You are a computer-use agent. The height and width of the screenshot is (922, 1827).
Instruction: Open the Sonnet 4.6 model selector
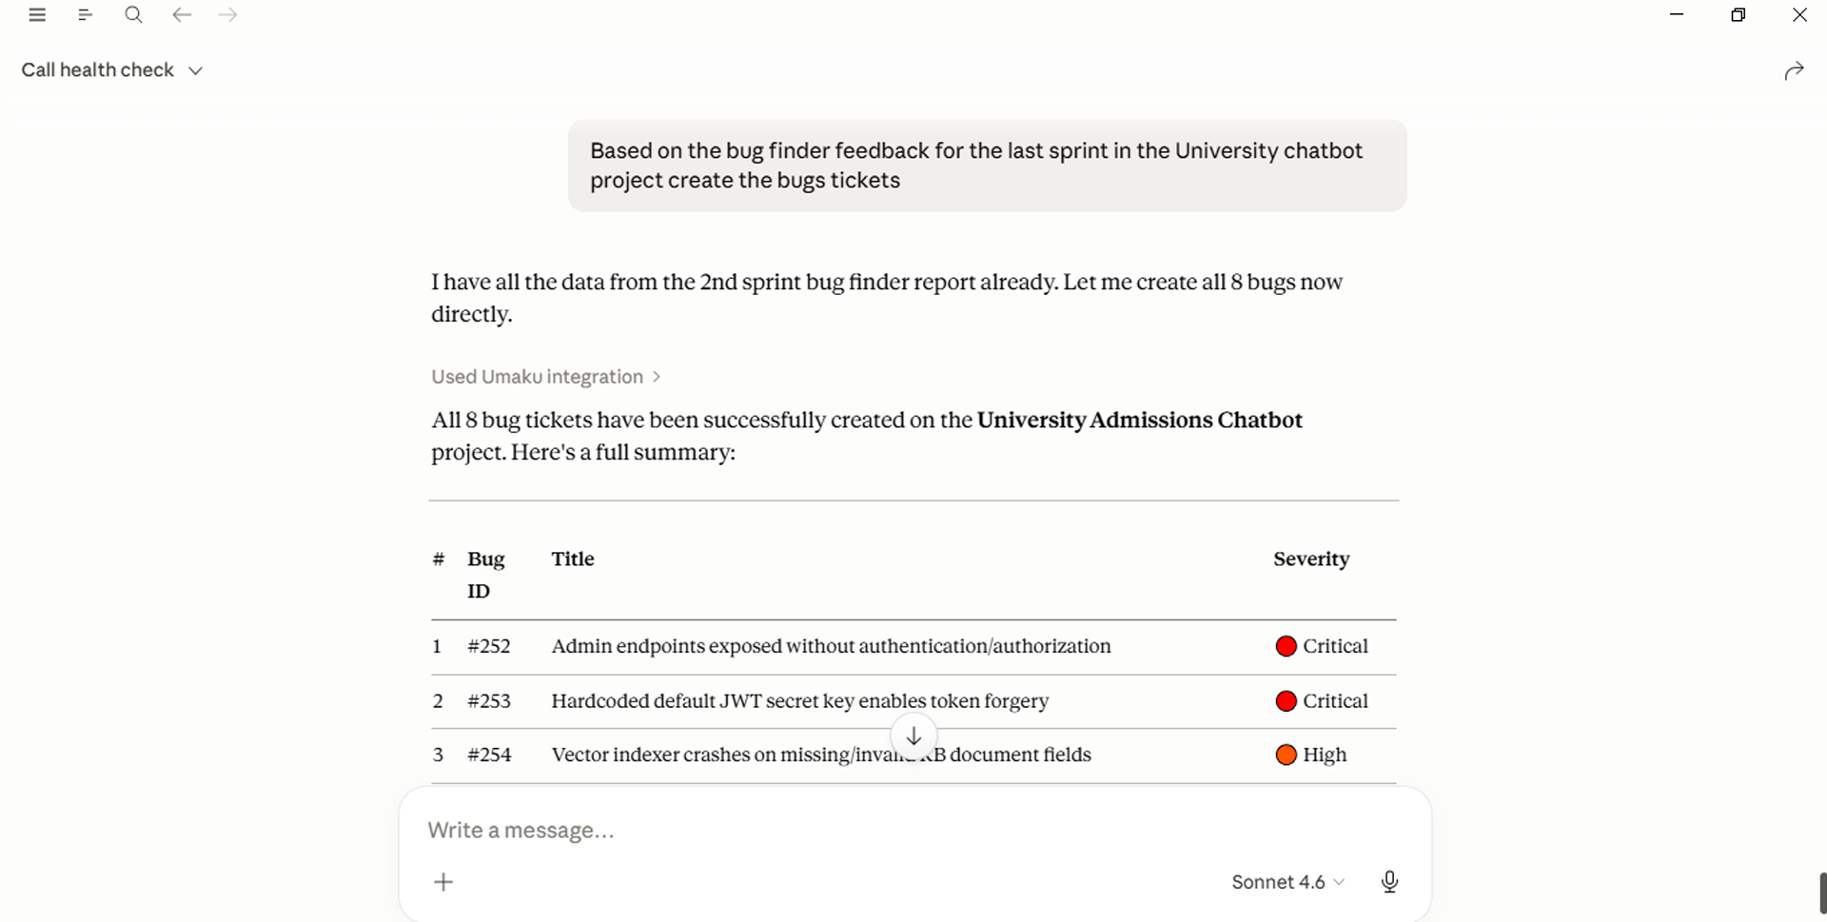[1287, 882]
